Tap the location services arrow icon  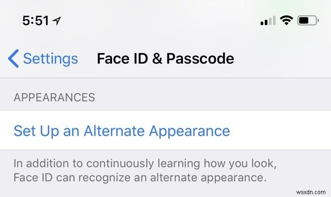coord(57,21)
